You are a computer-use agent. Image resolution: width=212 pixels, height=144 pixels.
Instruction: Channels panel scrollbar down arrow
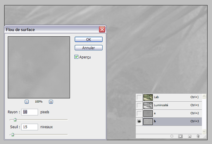pyautogui.click(x=204, y=131)
